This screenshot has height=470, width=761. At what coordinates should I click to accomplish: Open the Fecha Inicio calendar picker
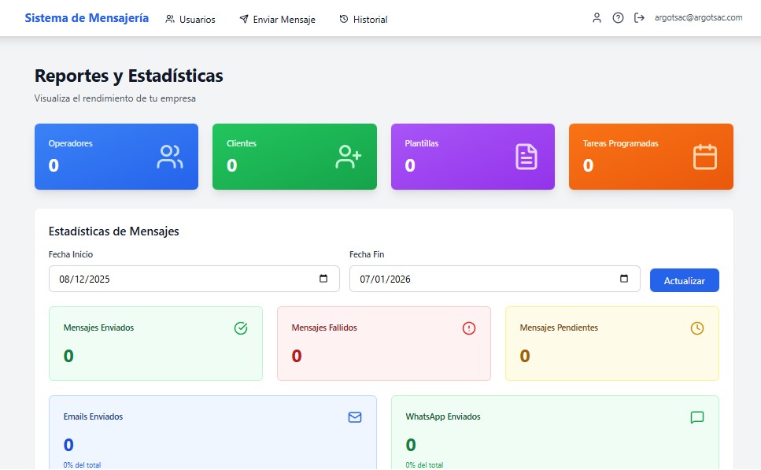pyautogui.click(x=323, y=279)
